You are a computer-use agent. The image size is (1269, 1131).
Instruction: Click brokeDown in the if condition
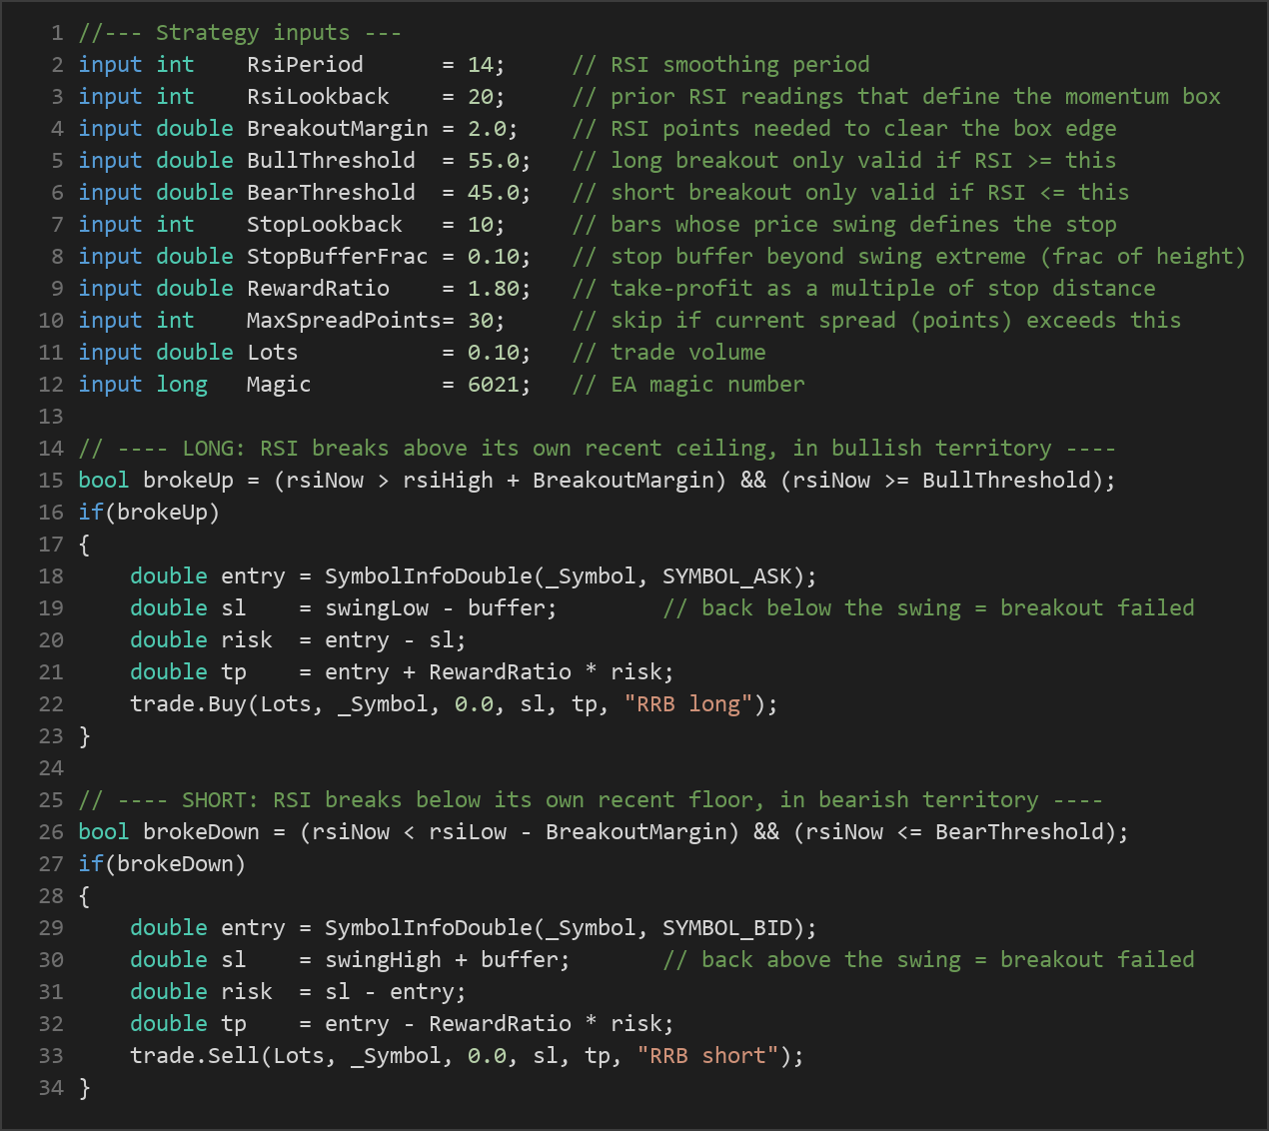pyautogui.click(x=175, y=864)
